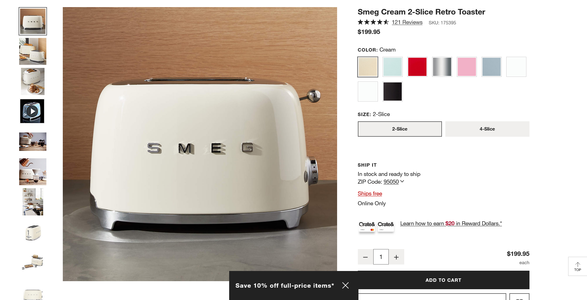
Task: Click the back to TOP arrow icon
Action: 577,264
